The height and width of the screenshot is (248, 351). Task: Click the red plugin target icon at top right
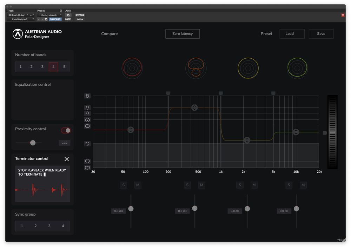coord(343,15)
